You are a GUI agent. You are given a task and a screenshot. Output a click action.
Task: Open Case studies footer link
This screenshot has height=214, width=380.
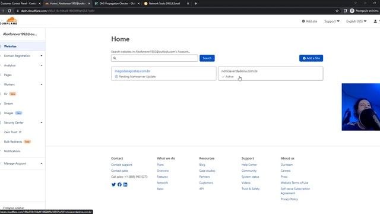[207, 171]
